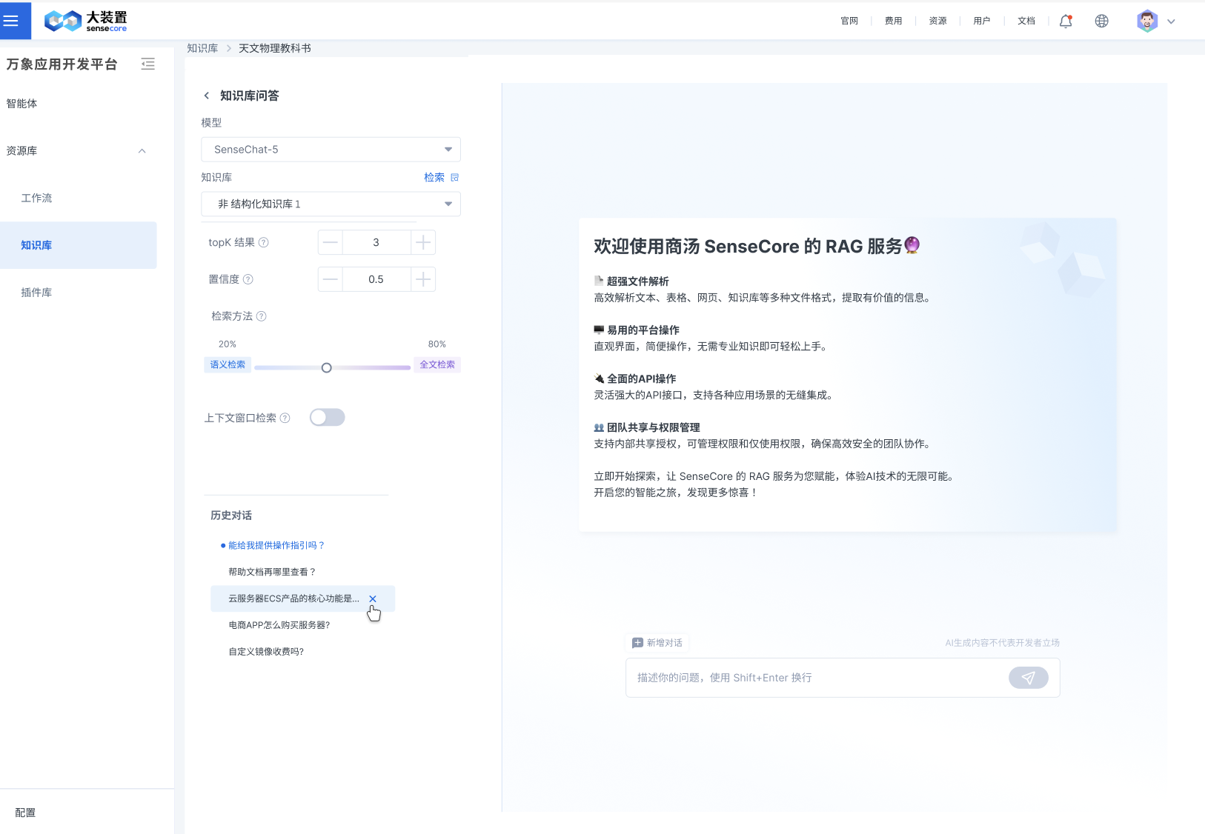The width and height of the screenshot is (1205, 834).
Task: Show the topK 结果 help tooltip icon
Action: pyautogui.click(x=263, y=242)
